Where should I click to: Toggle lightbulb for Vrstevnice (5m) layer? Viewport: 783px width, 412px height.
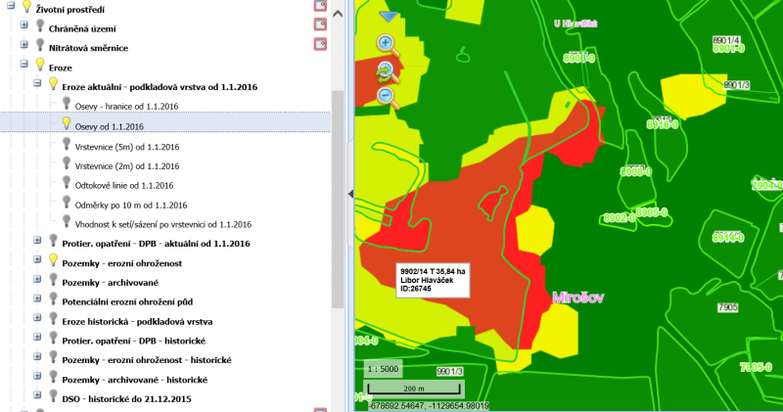[x=67, y=145]
